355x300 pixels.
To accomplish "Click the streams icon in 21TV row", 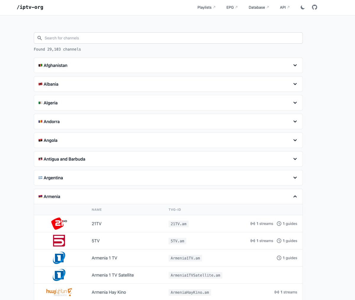I will (253, 224).
